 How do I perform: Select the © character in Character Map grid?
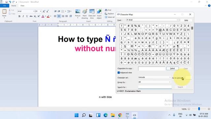click(132, 46)
